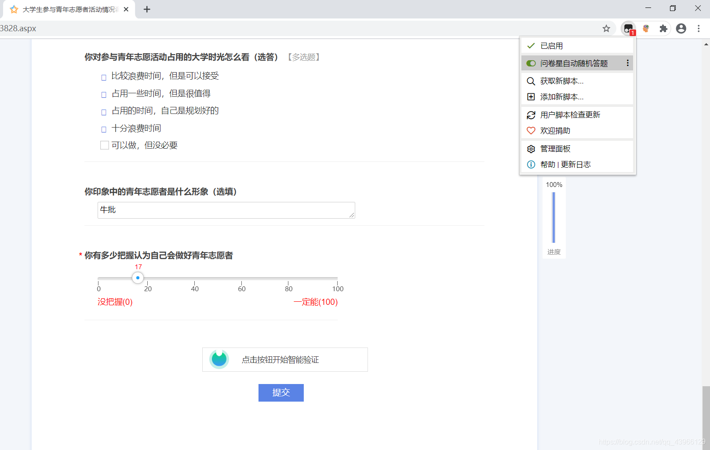
Task: Select the 添加新脚本 menu entry
Action: 562,97
